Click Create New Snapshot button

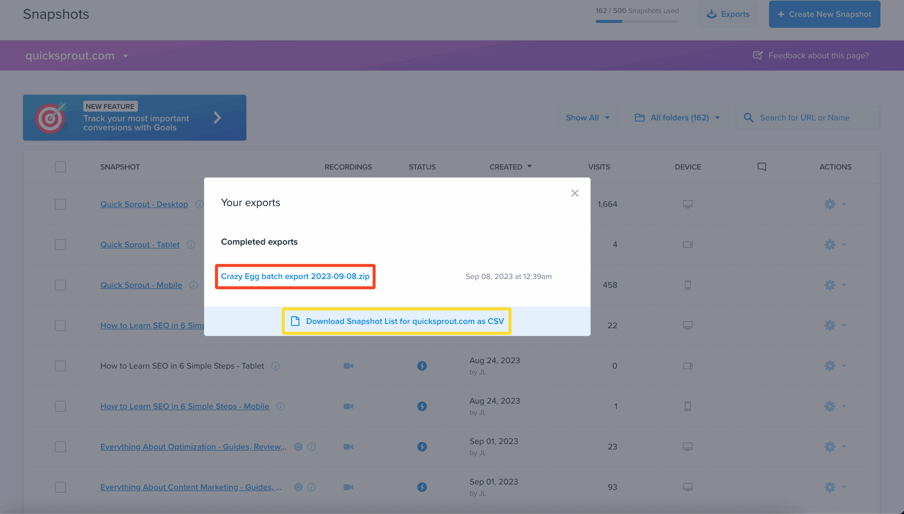[824, 14]
